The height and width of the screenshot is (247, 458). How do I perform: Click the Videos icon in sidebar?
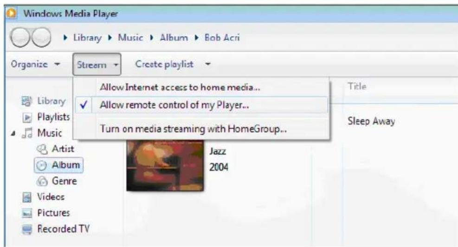pyautogui.click(x=27, y=197)
